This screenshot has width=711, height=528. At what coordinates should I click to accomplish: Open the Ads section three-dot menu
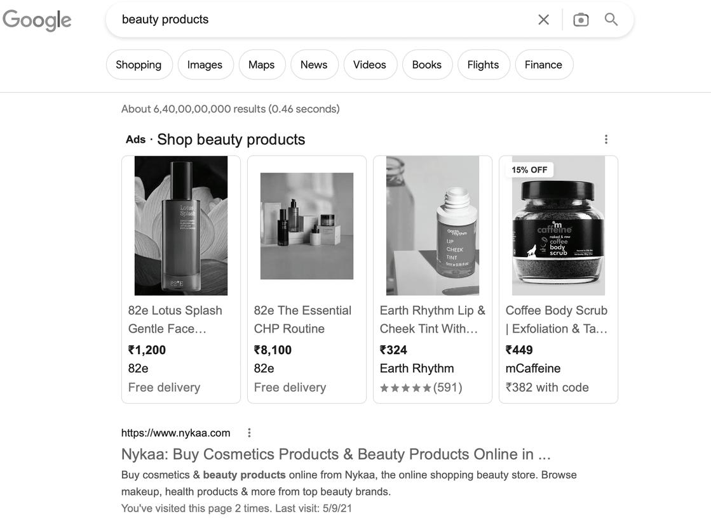click(x=606, y=140)
